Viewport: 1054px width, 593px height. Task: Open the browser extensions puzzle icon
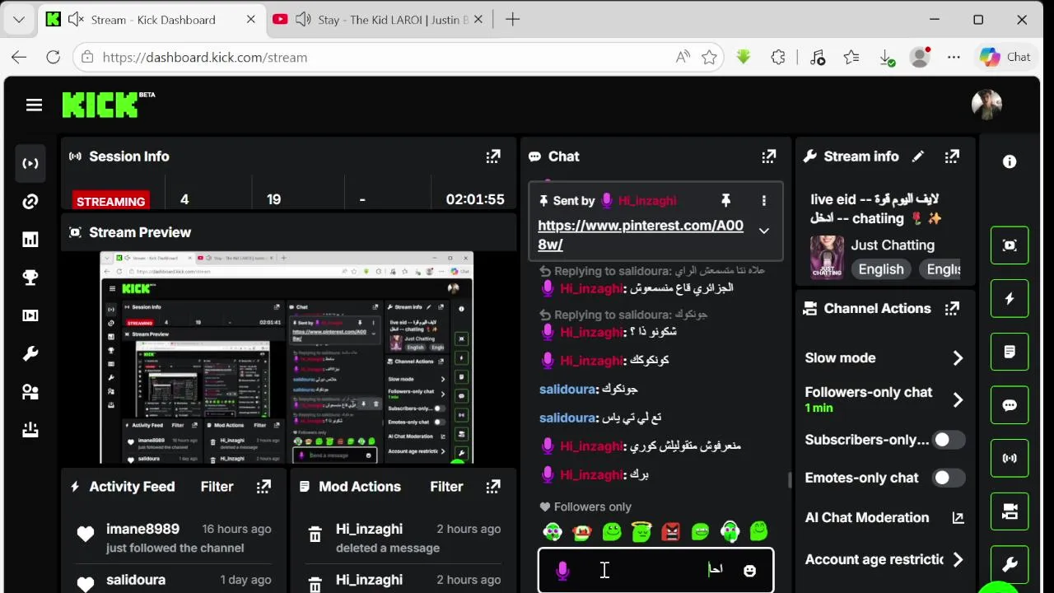click(778, 57)
